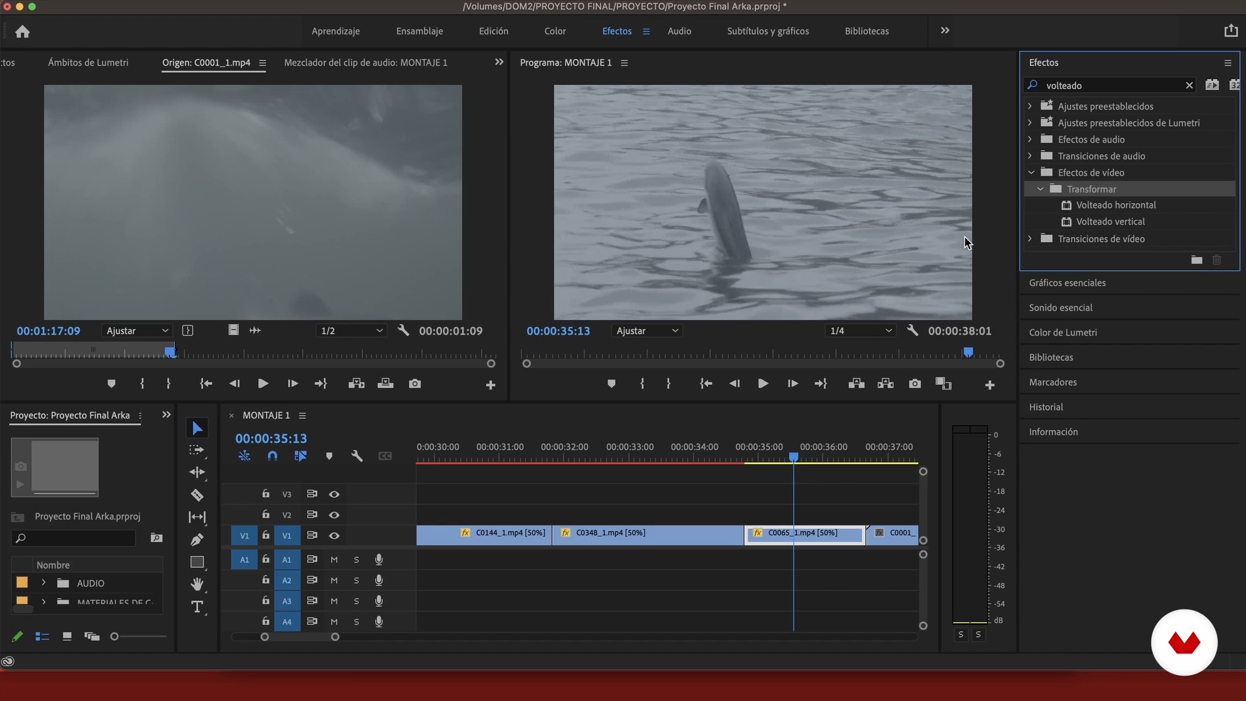The height and width of the screenshot is (701, 1246).
Task: Toggle linked selection in the timeline
Action: coord(300,456)
